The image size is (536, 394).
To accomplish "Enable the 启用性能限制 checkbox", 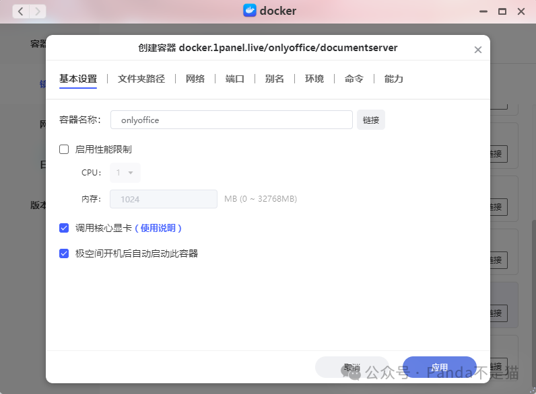I will (64, 149).
